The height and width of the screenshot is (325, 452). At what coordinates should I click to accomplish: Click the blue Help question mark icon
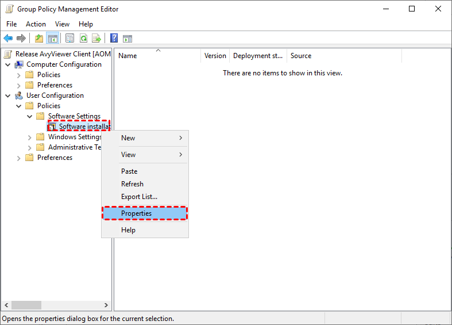114,39
